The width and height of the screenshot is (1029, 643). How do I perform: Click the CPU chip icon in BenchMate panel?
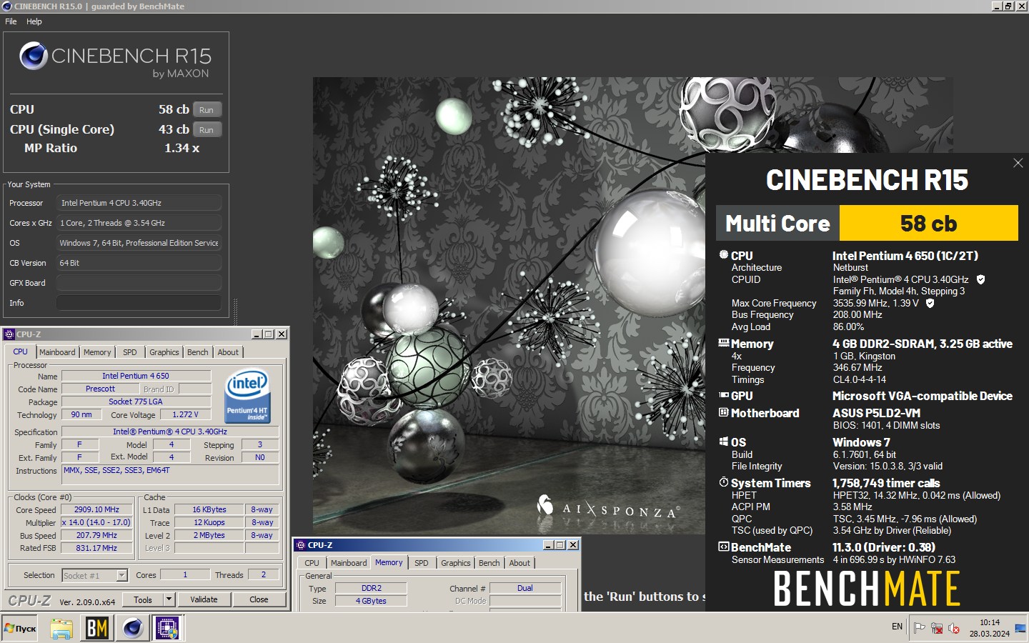[723, 255]
